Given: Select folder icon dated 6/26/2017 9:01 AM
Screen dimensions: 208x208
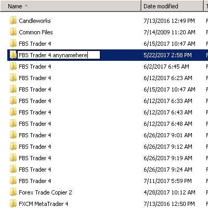Looking at the screenshot, I should point(13,135).
